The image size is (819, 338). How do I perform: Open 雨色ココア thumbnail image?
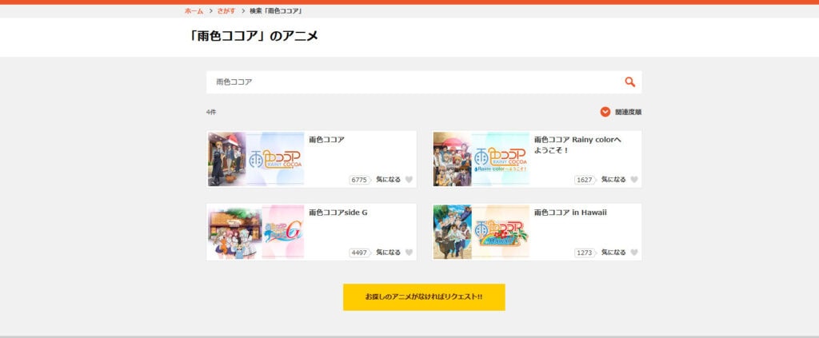click(x=256, y=159)
